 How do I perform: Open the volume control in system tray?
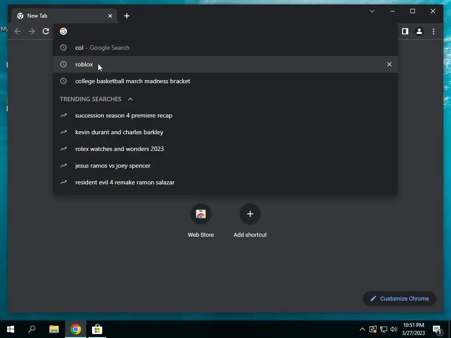(x=394, y=329)
